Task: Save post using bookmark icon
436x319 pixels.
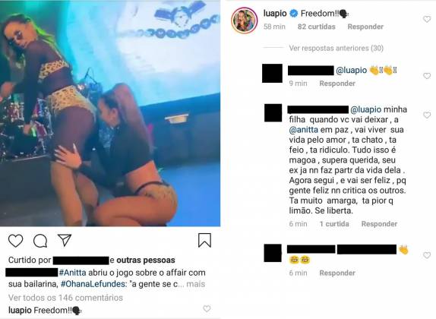Action: (x=204, y=240)
